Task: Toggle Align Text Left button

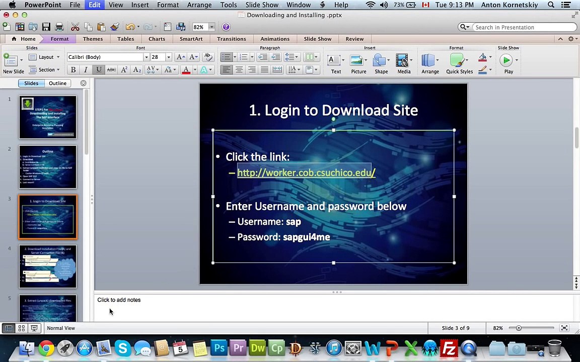Action: point(227,69)
